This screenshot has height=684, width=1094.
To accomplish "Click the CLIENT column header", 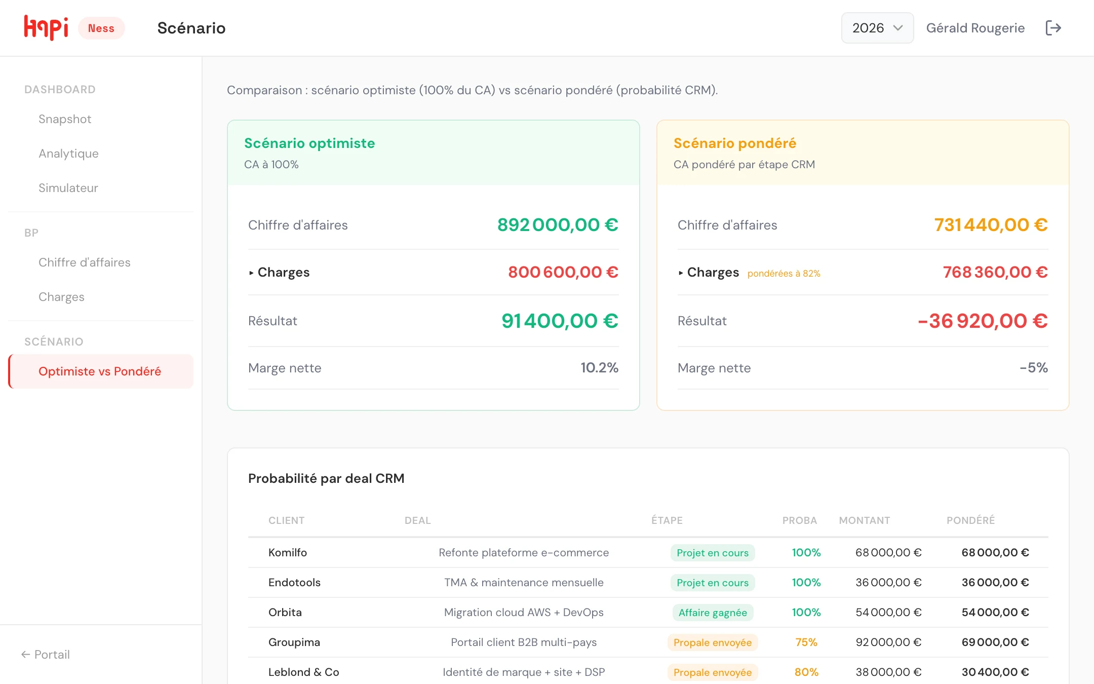I will point(286,520).
